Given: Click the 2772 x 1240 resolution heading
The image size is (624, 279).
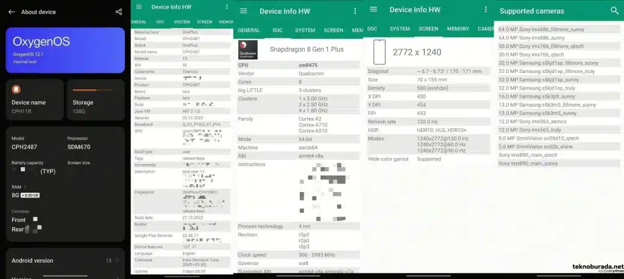Looking at the screenshot, I should [417, 52].
